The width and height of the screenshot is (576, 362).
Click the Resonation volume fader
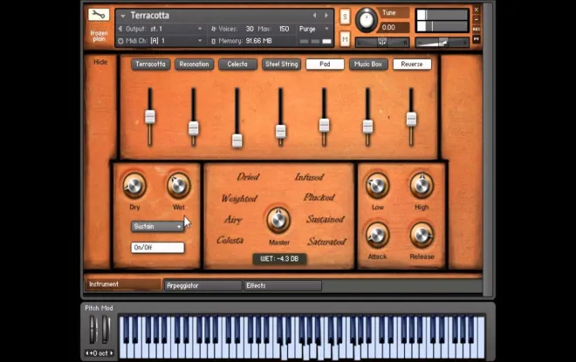click(194, 128)
